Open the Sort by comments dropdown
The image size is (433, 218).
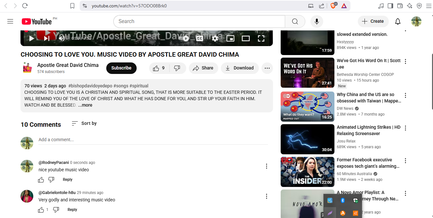pyautogui.click(x=84, y=123)
